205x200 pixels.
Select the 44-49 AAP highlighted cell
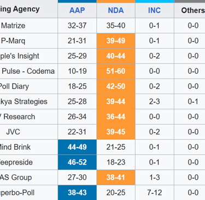77,147
